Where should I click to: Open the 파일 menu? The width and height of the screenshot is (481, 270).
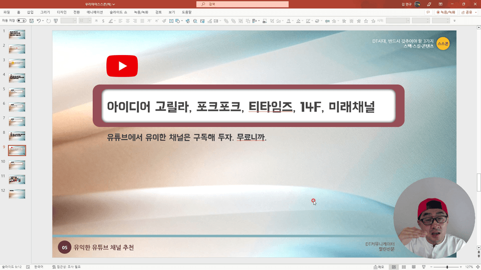(7, 12)
